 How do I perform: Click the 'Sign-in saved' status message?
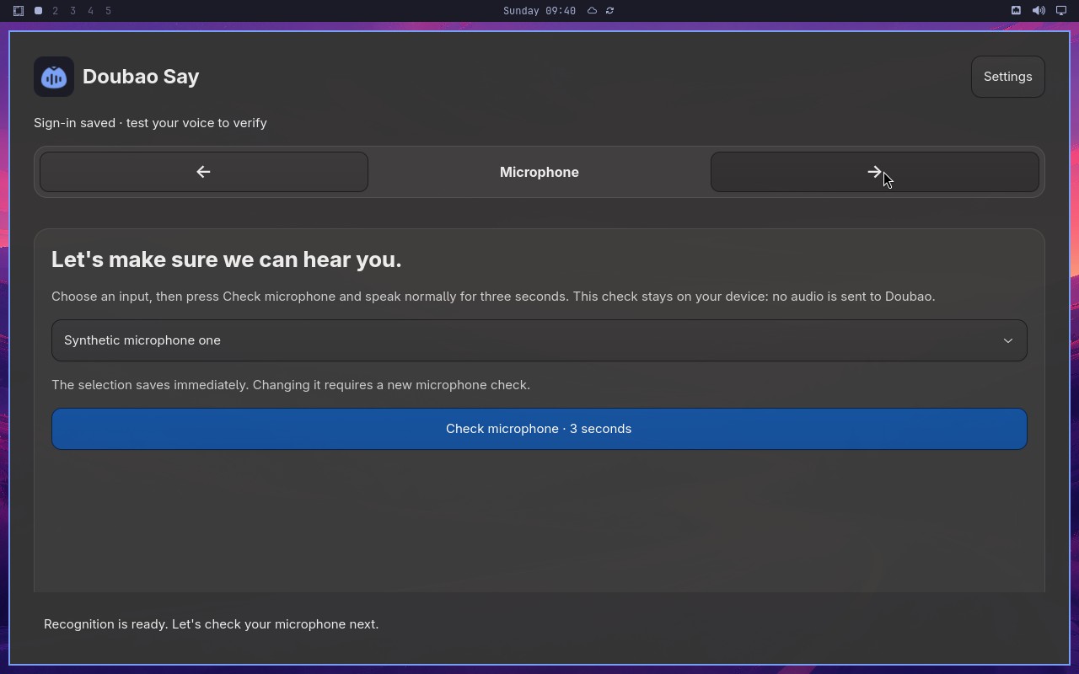[150, 123]
